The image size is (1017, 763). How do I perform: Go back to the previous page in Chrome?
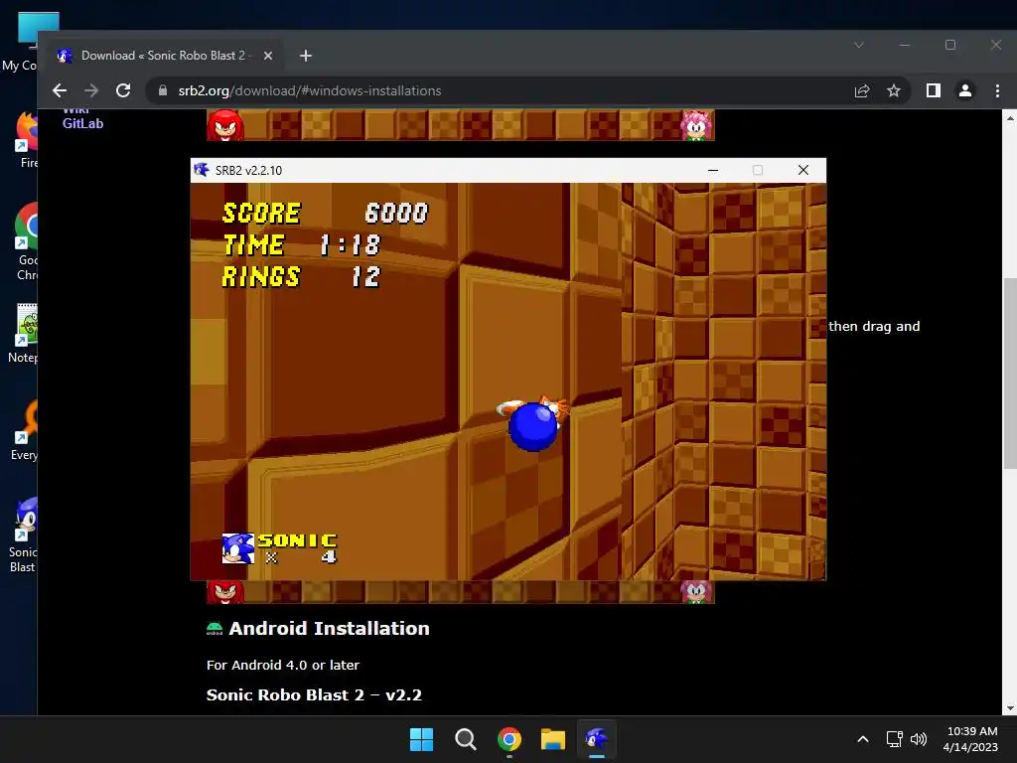click(59, 90)
